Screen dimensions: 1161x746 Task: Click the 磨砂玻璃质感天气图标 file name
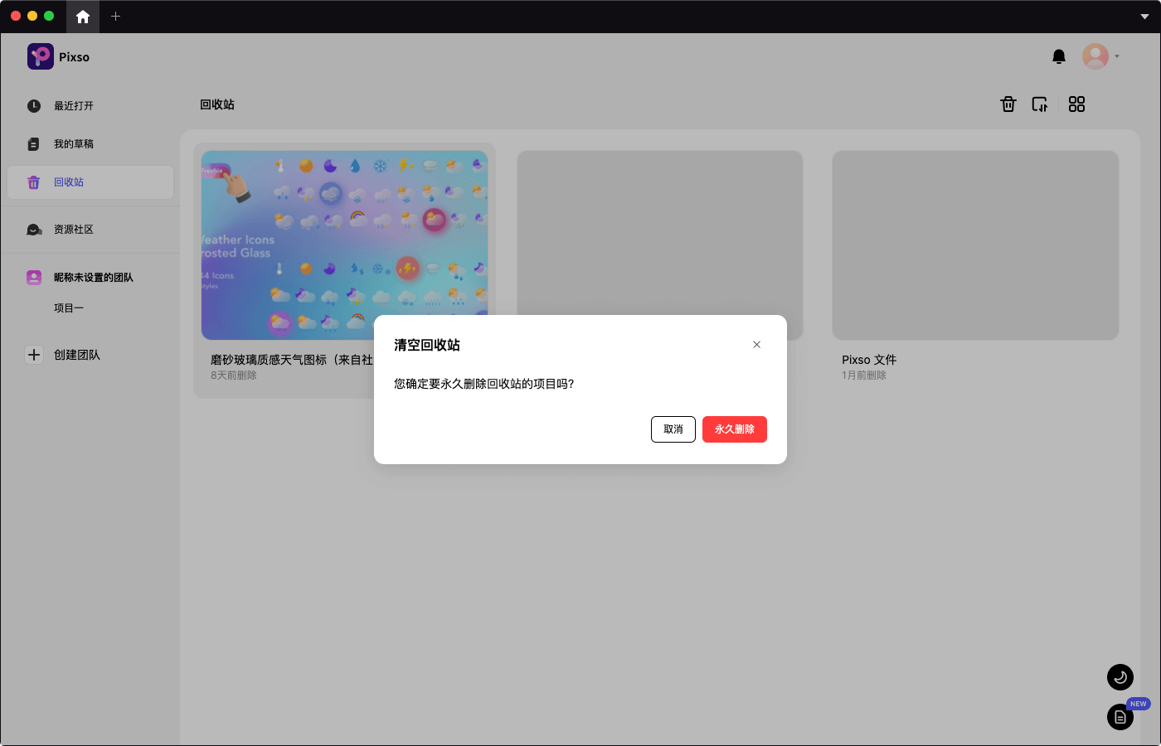point(292,360)
